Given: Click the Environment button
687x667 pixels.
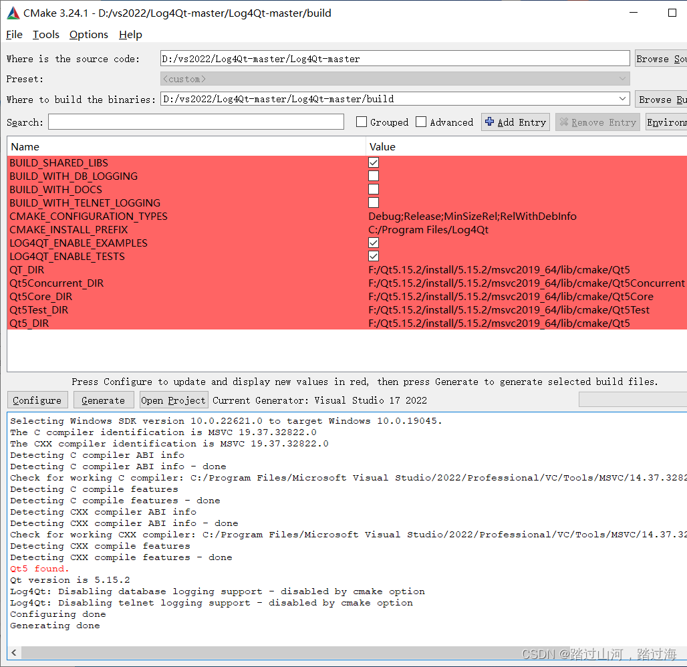Looking at the screenshot, I should (x=666, y=122).
